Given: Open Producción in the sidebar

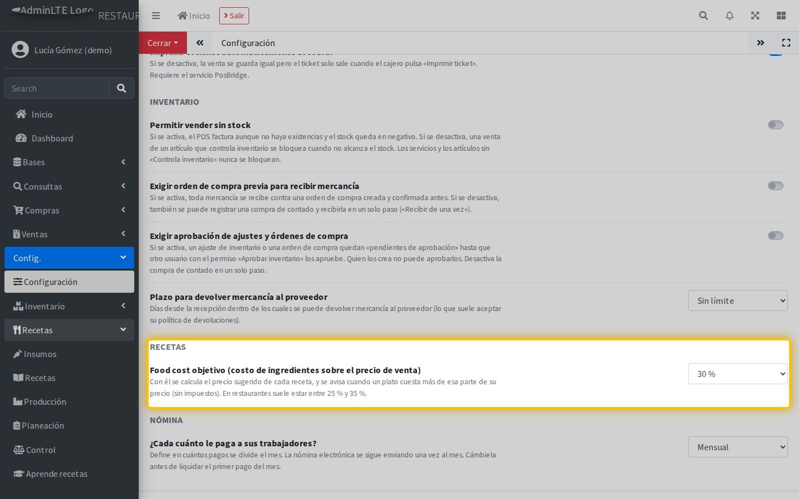Looking at the screenshot, I should point(69,401).
